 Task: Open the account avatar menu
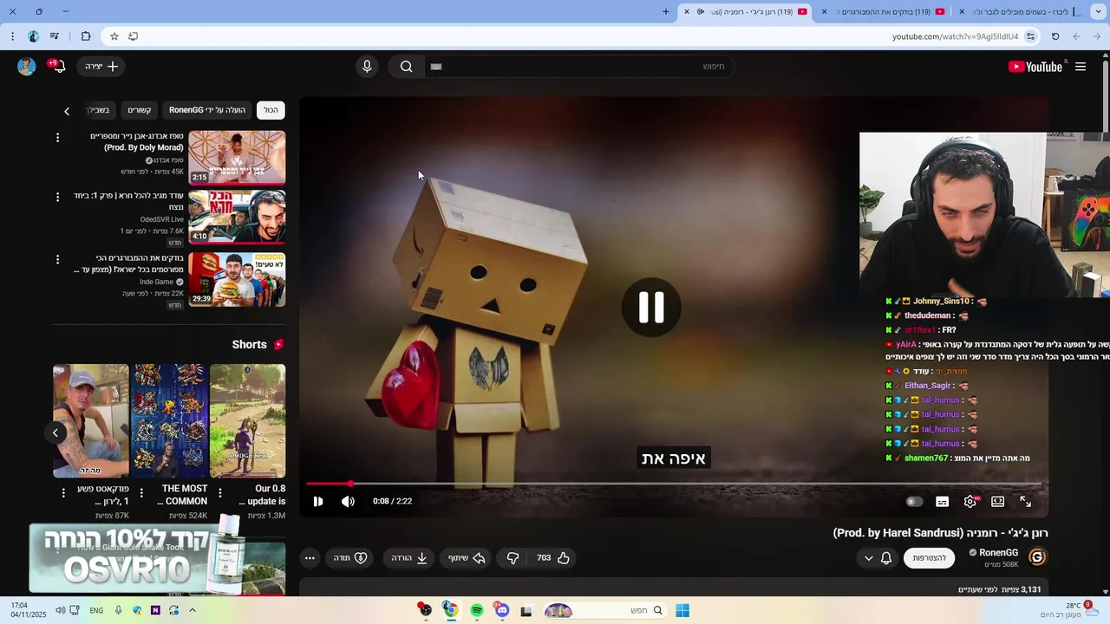[x=26, y=67]
